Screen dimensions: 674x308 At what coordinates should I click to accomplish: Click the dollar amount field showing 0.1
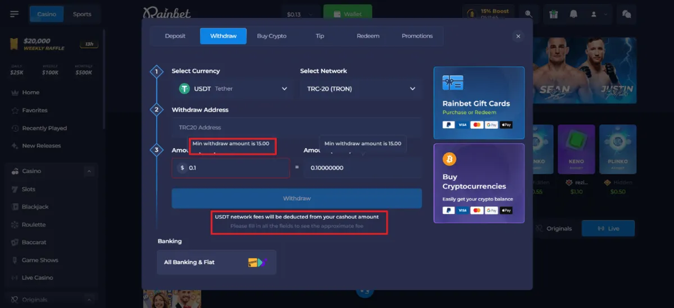click(231, 168)
